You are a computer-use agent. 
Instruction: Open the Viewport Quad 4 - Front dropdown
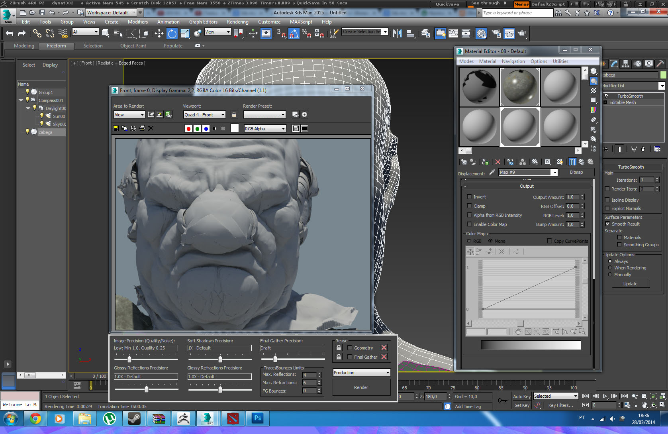point(204,115)
